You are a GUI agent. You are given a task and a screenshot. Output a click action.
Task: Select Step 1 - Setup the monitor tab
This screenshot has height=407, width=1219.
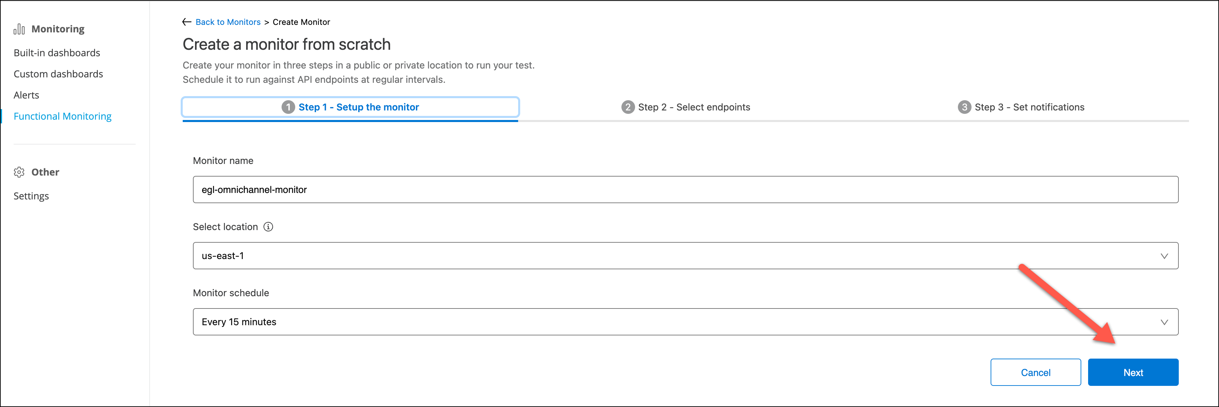(x=358, y=107)
